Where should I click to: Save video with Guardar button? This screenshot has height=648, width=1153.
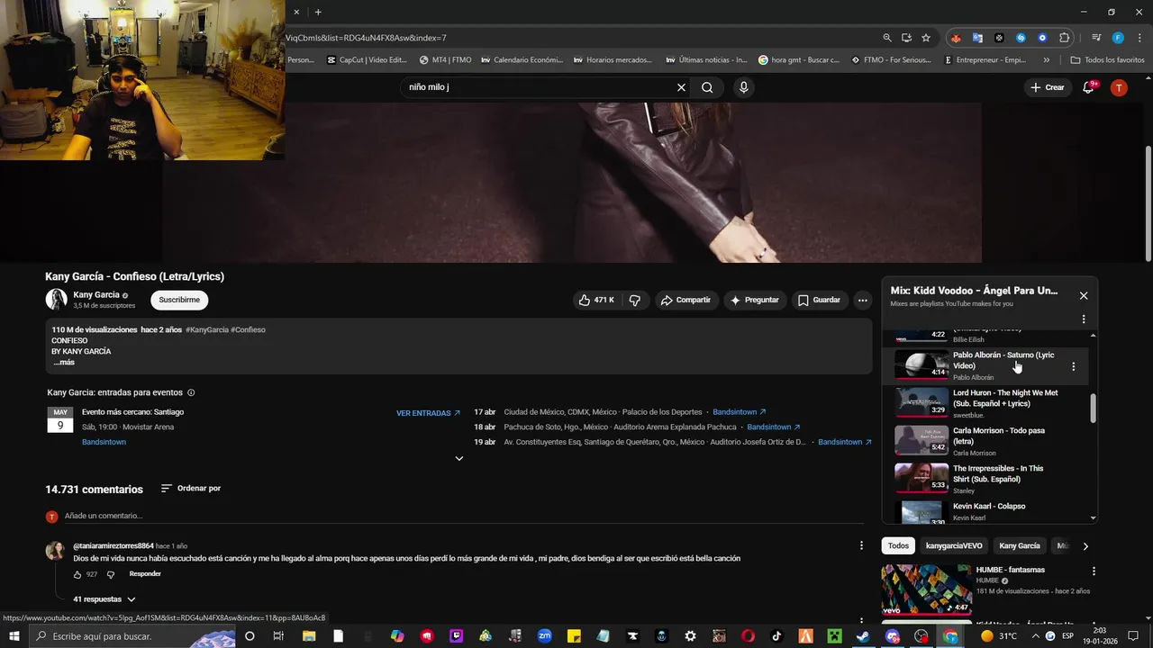819,300
